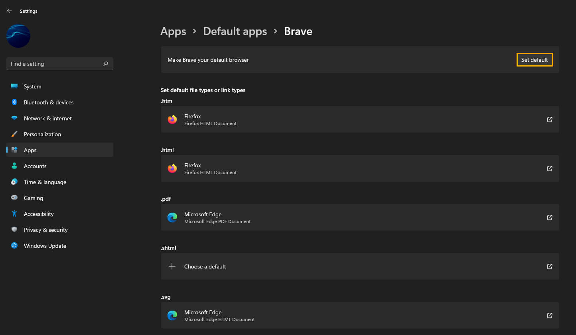Open Accessibility settings
Image resolution: width=576 pixels, height=335 pixels.
pyautogui.click(x=60, y=214)
